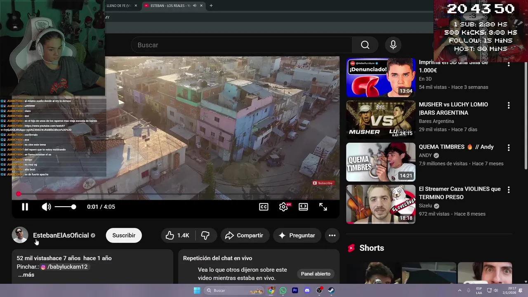The image size is (528, 297).
Task: Pause the video playback
Action: coord(25,207)
